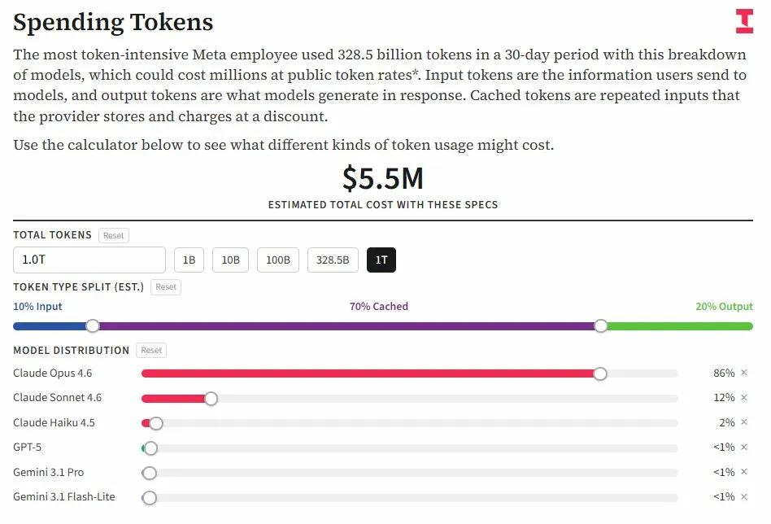Viewport: 771px width, 524px height.
Task: Click the Input/Cached split slider handle
Action: [x=93, y=325]
